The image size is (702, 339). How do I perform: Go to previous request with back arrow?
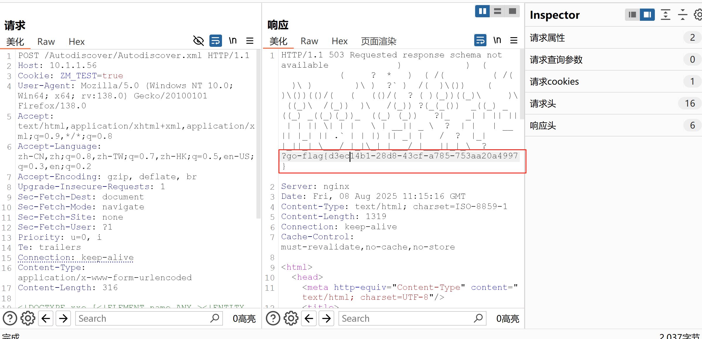click(x=46, y=318)
